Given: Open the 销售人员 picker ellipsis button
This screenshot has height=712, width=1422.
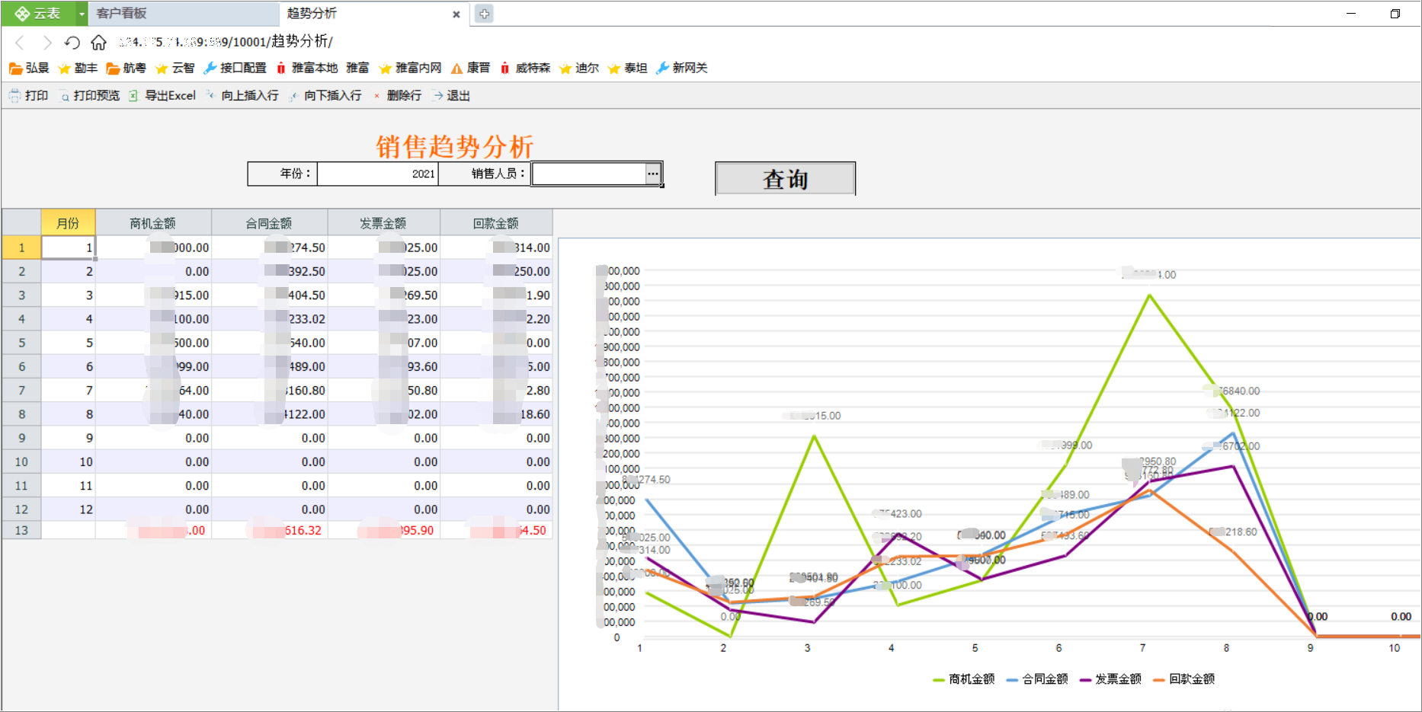Looking at the screenshot, I should pos(653,174).
